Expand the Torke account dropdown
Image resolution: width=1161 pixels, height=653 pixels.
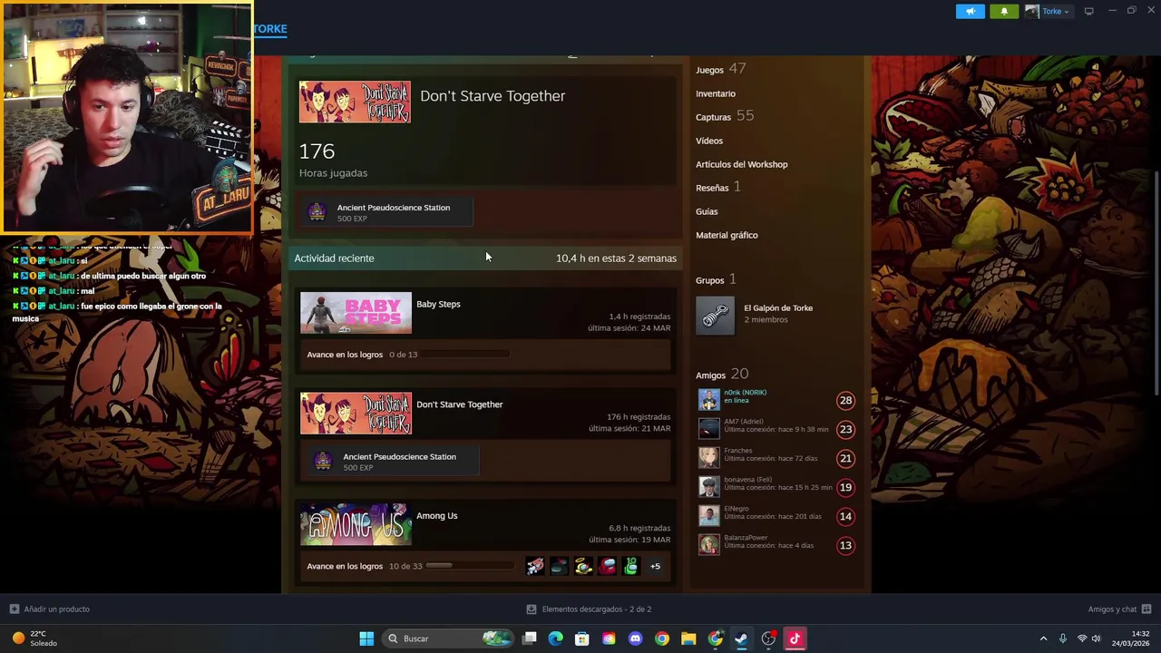pos(1048,11)
